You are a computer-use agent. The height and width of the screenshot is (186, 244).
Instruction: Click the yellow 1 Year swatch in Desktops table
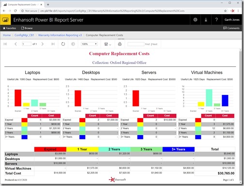click(82, 124)
